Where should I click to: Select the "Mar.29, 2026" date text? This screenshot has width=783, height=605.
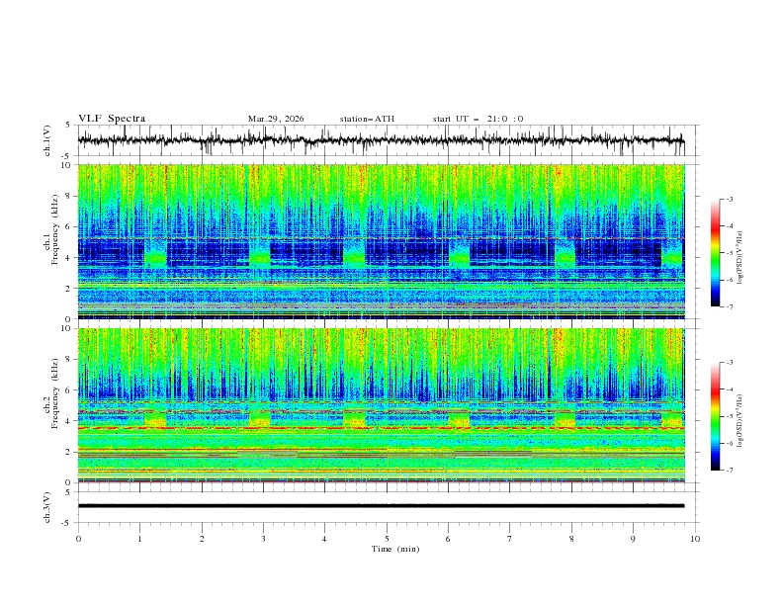[276, 119]
